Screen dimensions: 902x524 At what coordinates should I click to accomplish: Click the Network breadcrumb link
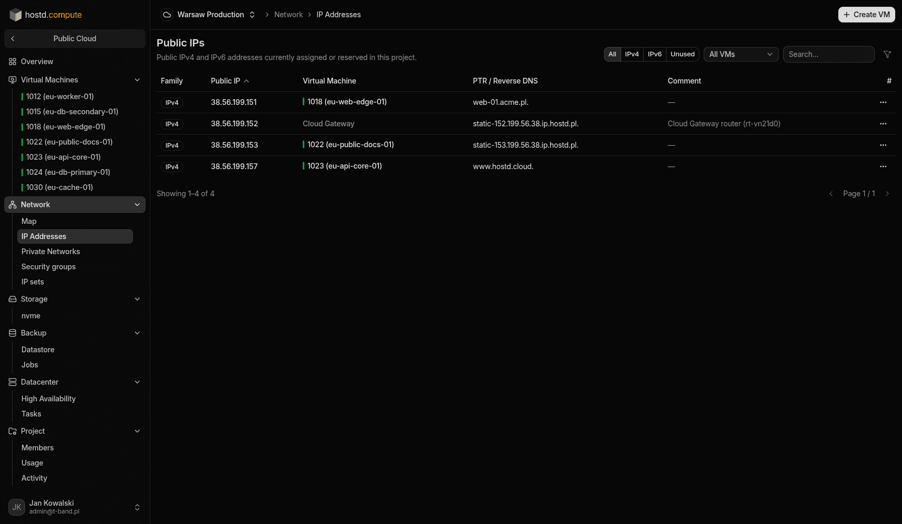289,15
